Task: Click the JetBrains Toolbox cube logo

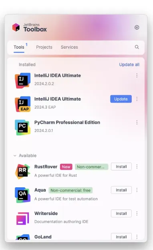Action: 16,27
